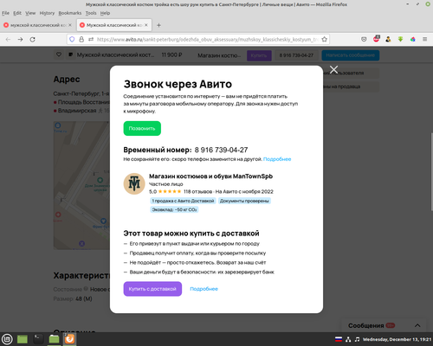Open the red adblock extension icon
The image size is (433, 346).
[x=376, y=39]
